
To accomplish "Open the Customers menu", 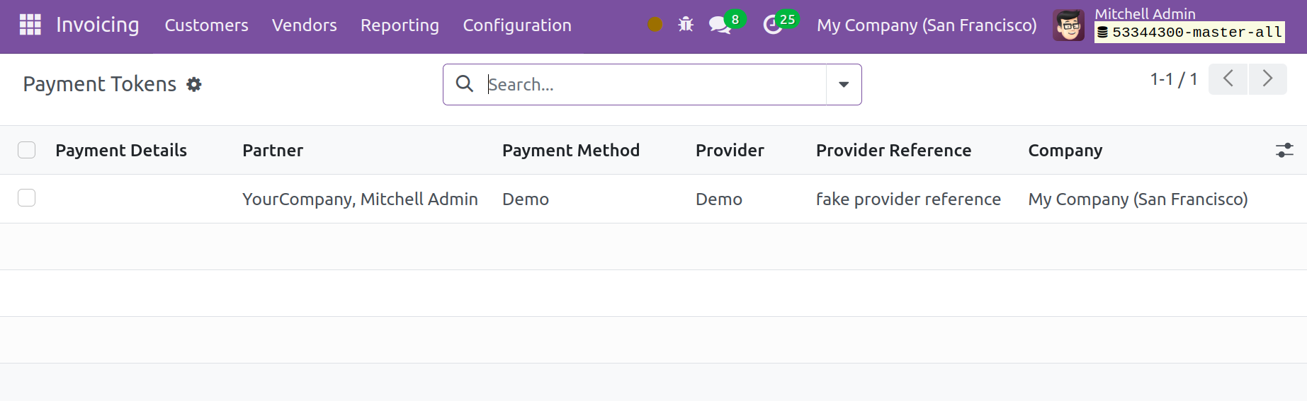I will tap(207, 25).
